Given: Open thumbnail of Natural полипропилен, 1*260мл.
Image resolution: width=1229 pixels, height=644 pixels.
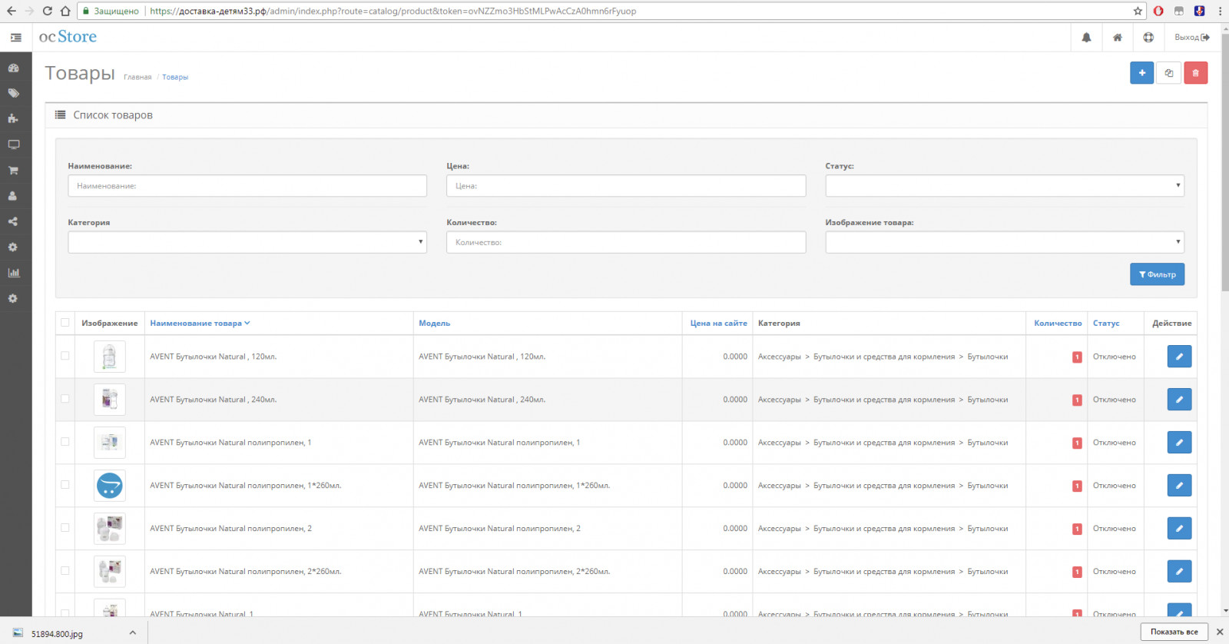Looking at the screenshot, I should click(109, 486).
